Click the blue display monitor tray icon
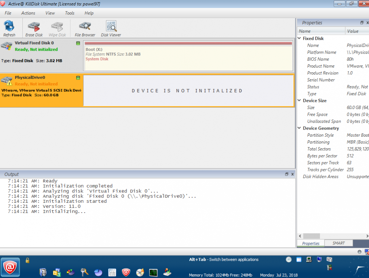 (x=319, y=259)
